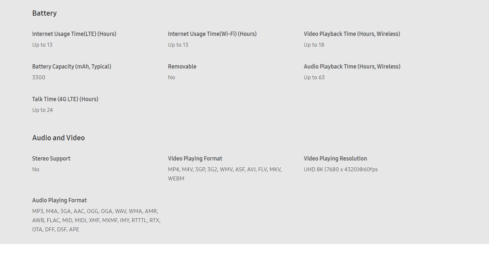Click Audio Playback Time (Hours, Wireless) label
The height and width of the screenshot is (261, 489).
352,67
